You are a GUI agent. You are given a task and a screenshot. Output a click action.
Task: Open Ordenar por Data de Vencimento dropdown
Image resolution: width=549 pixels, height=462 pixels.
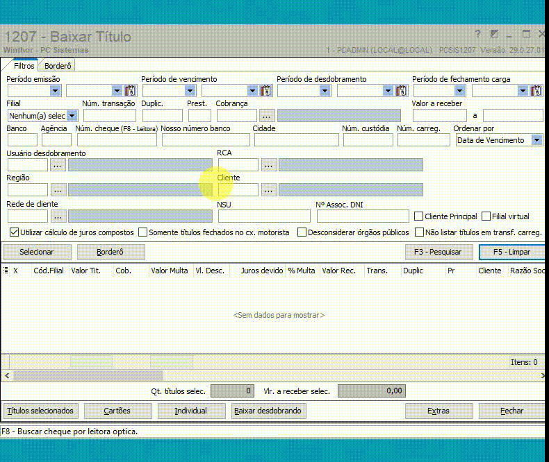[x=536, y=141]
